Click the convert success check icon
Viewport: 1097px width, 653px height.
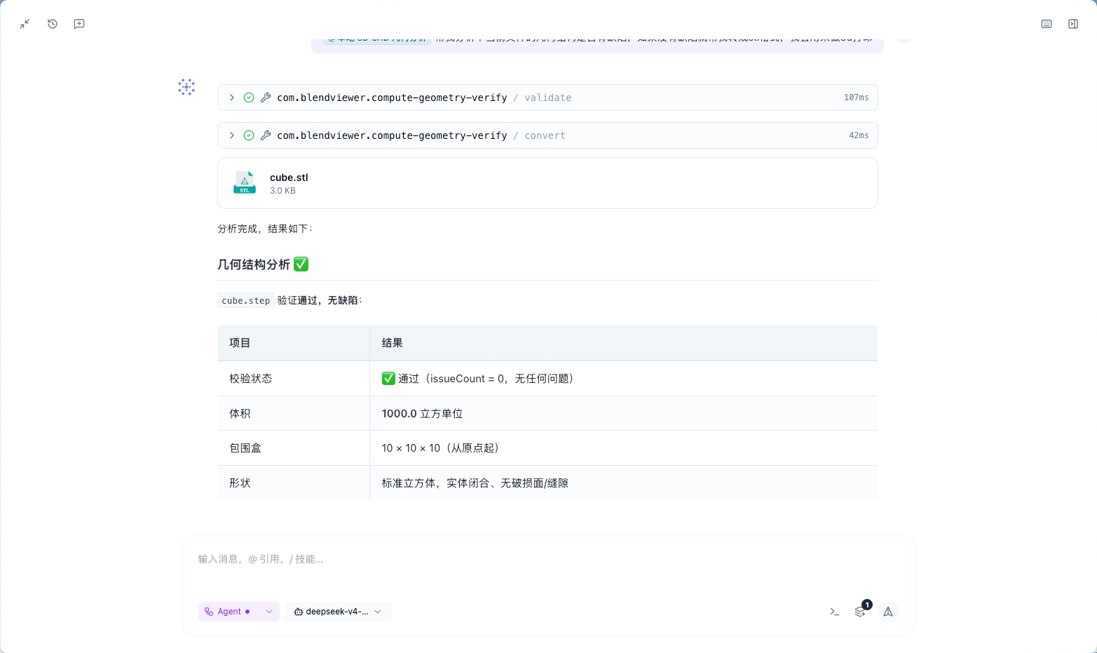point(249,135)
